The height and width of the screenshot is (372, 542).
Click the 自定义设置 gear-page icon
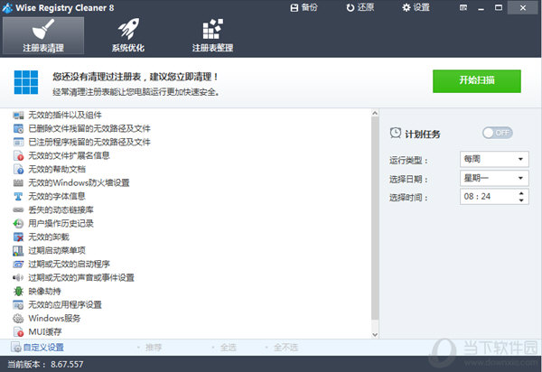16,347
